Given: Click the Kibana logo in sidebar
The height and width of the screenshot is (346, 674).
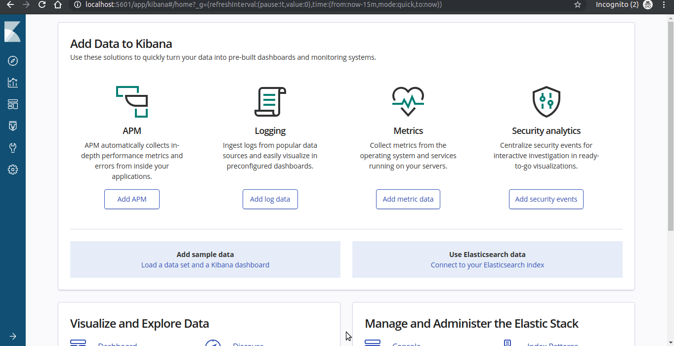Looking at the screenshot, I should coord(13,32).
